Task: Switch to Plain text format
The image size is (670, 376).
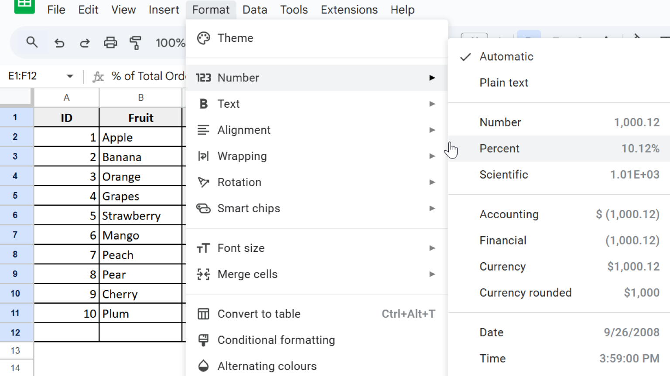Action: tap(503, 82)
